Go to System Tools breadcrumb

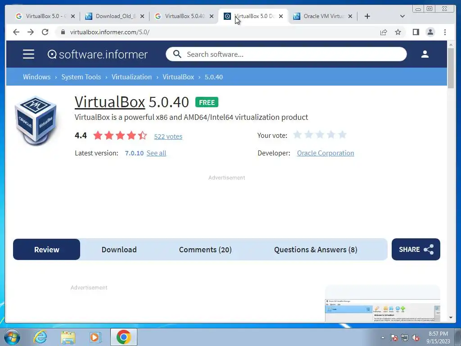tap(81, 77)
